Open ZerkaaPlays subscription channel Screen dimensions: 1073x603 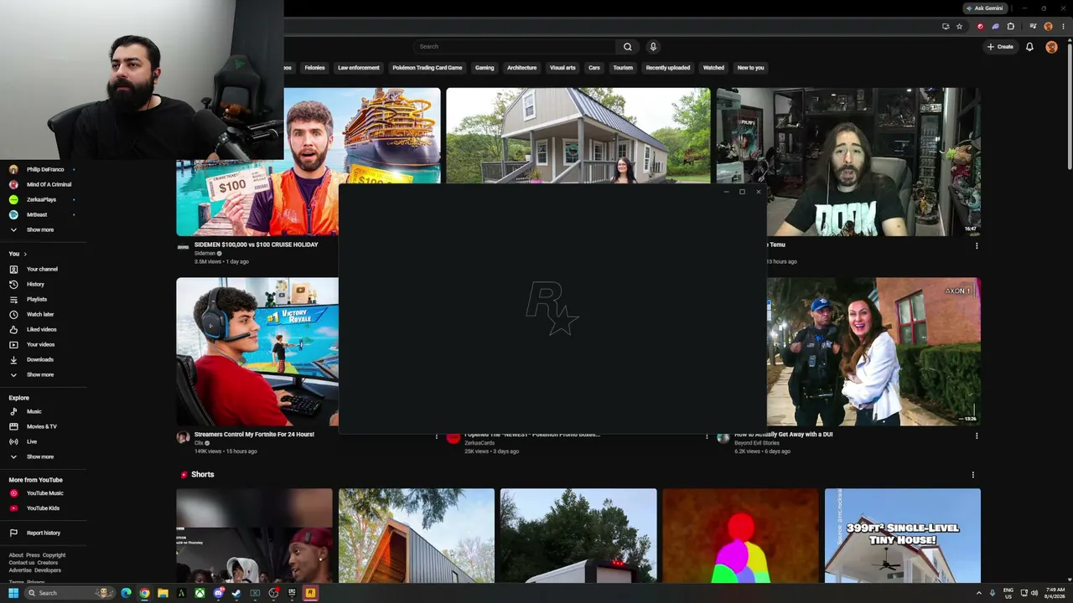tap(43, 199)
